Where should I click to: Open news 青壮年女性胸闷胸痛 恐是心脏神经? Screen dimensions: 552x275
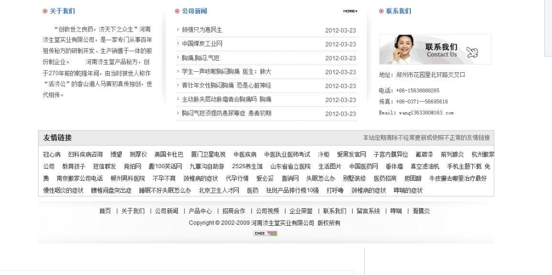[226, 85]
